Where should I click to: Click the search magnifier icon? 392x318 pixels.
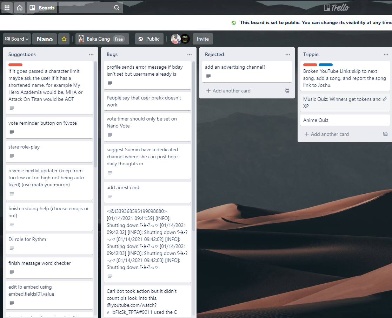tap(117, 7)
